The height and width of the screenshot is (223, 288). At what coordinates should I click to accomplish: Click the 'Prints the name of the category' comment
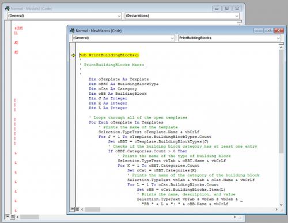click(x=194, y=175)
